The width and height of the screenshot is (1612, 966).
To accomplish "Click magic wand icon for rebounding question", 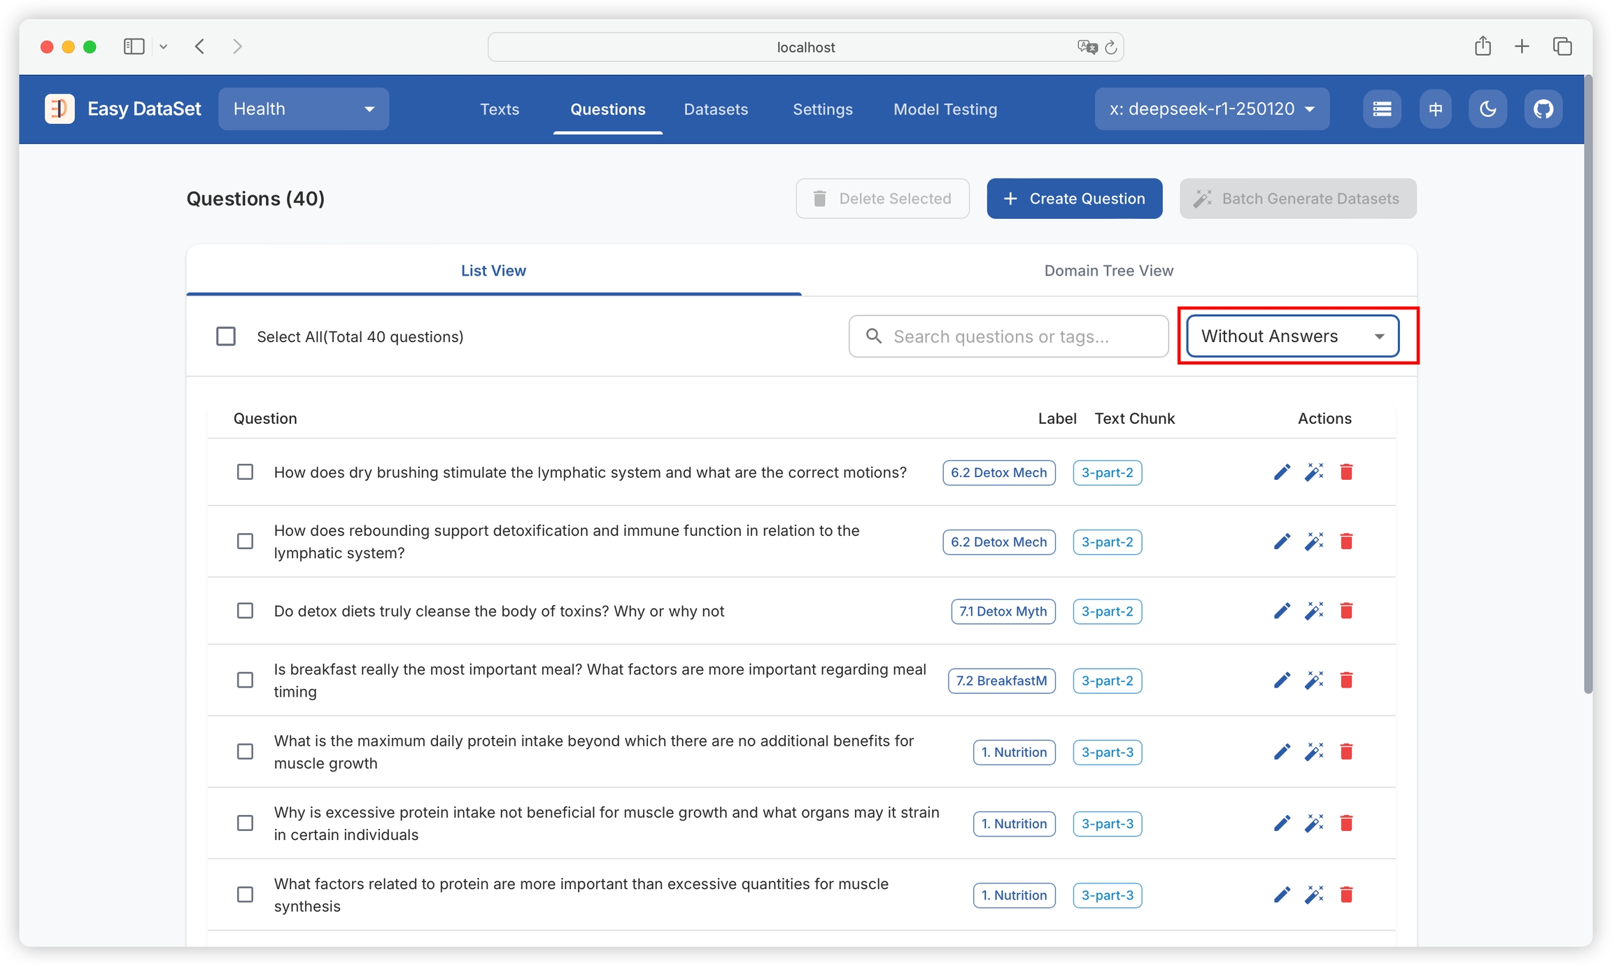I will click(1314, 541).
